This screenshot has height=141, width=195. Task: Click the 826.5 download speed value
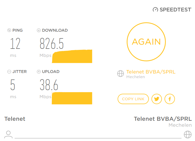coord(52,43)
